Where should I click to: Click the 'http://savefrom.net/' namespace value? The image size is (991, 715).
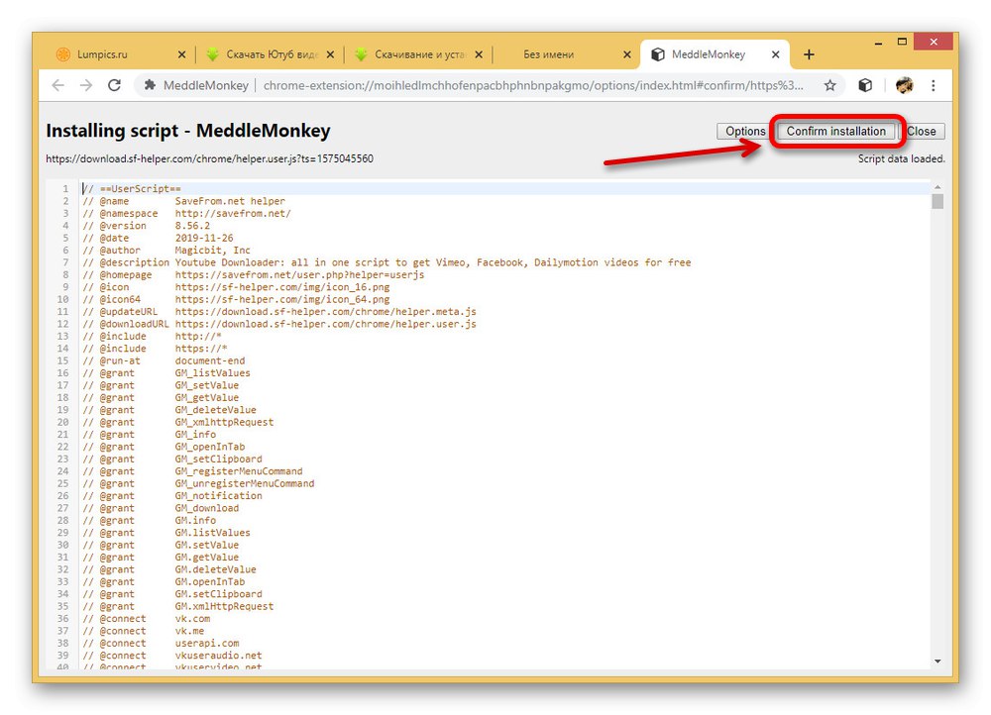tap(233, 214)
